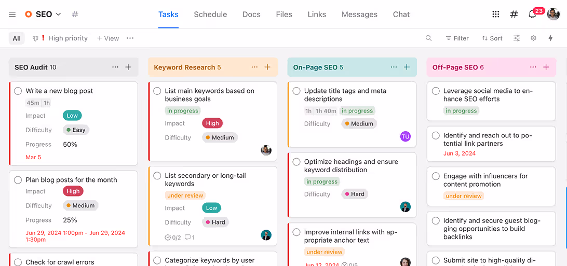
Task: Open the apps grid icon
Action: tap(496, 15)
